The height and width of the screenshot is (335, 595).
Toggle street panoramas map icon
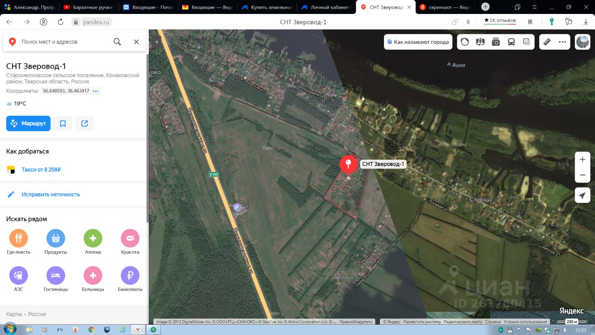[480, 42]
